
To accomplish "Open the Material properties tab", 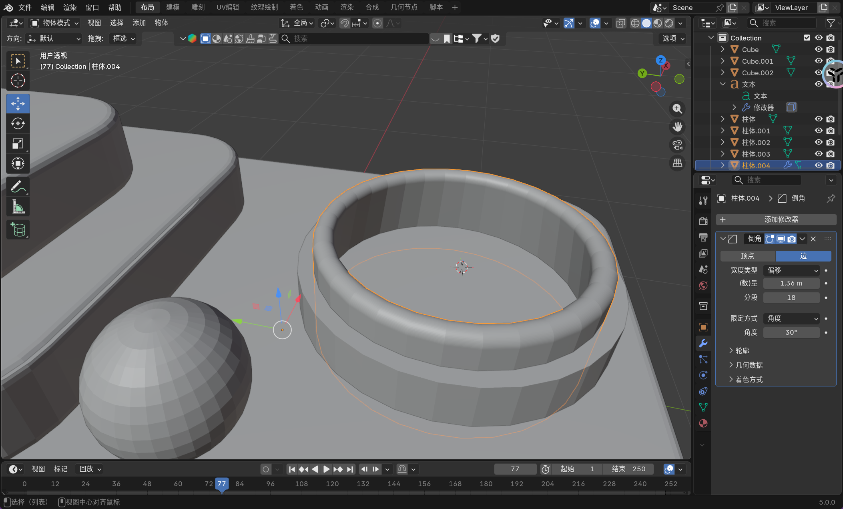I will click(703, 423).
